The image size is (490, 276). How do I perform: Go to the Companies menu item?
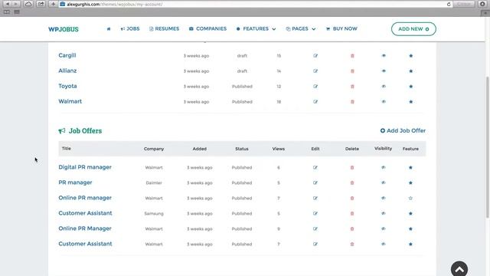tap(207, 29)
